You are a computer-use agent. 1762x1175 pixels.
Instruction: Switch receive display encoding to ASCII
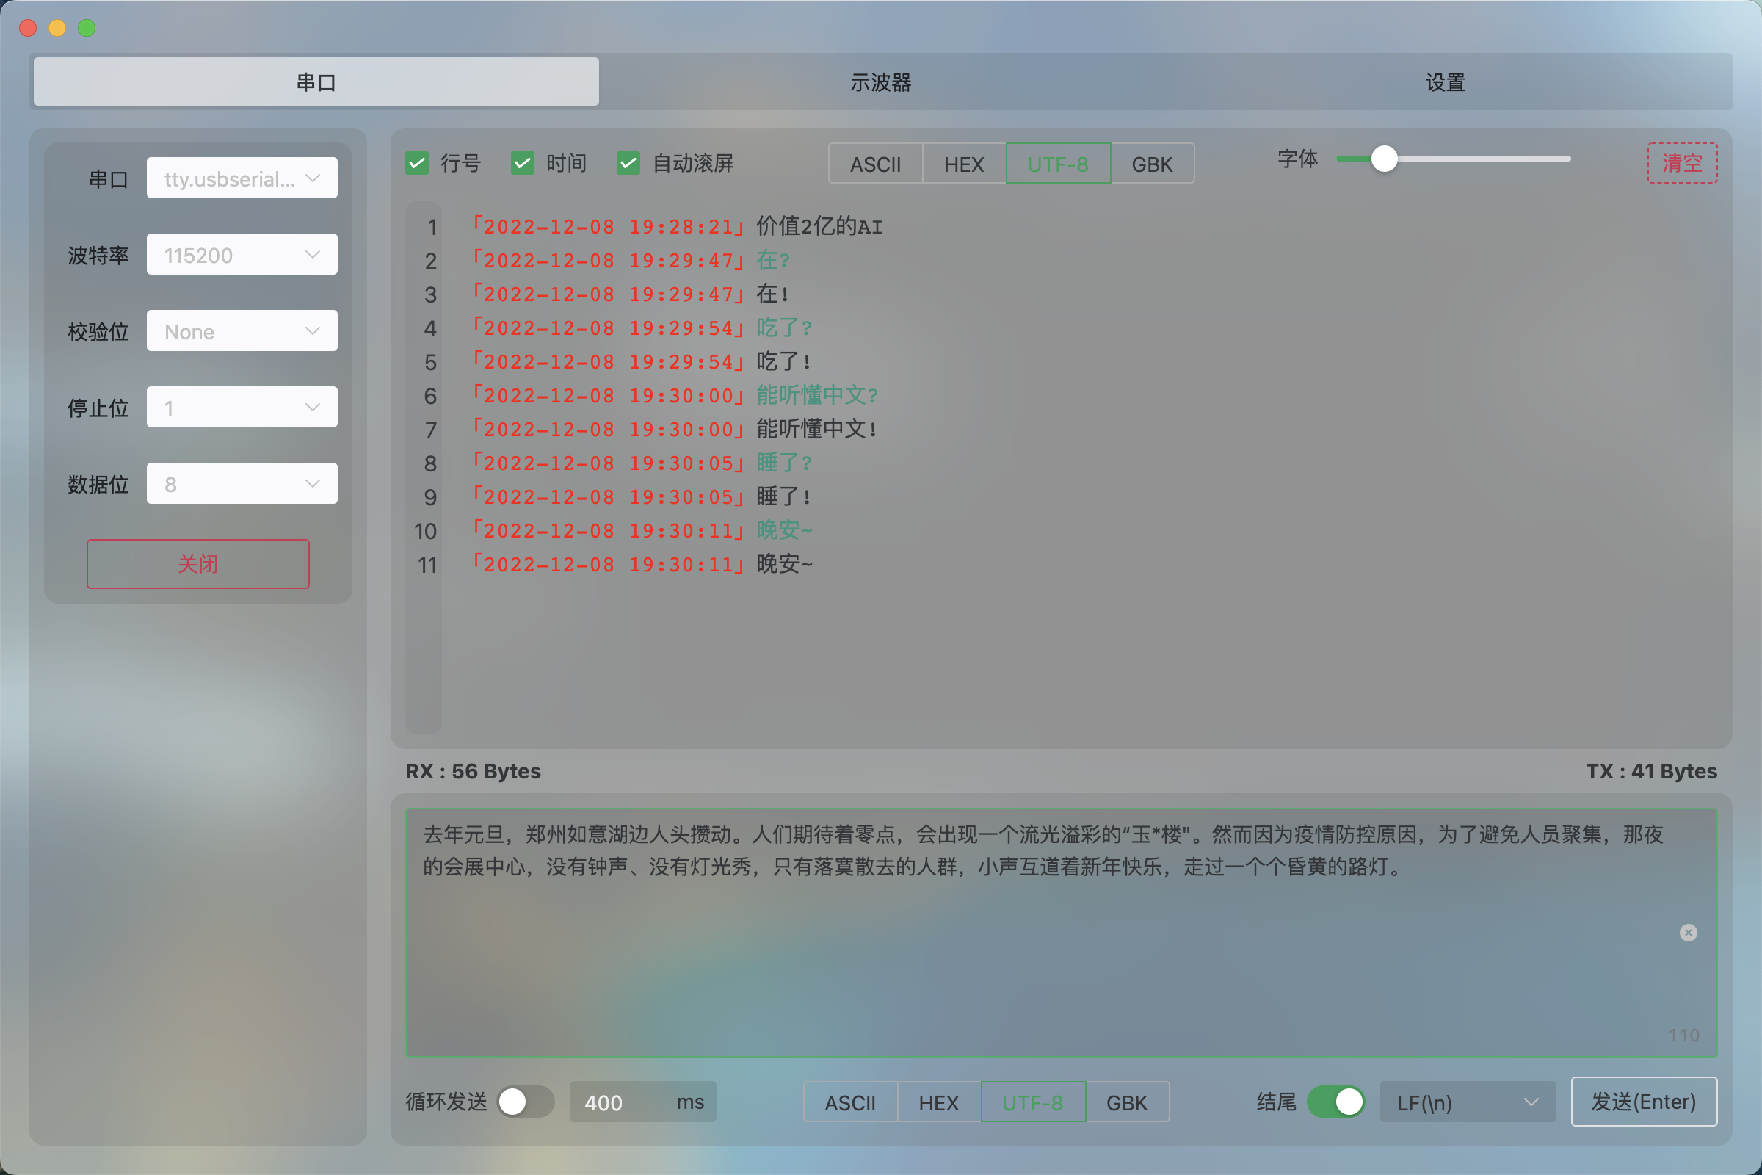click(x=875, y=163)
